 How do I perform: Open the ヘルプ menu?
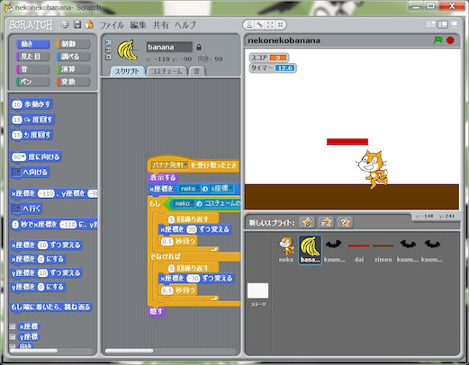coord(185,25)
